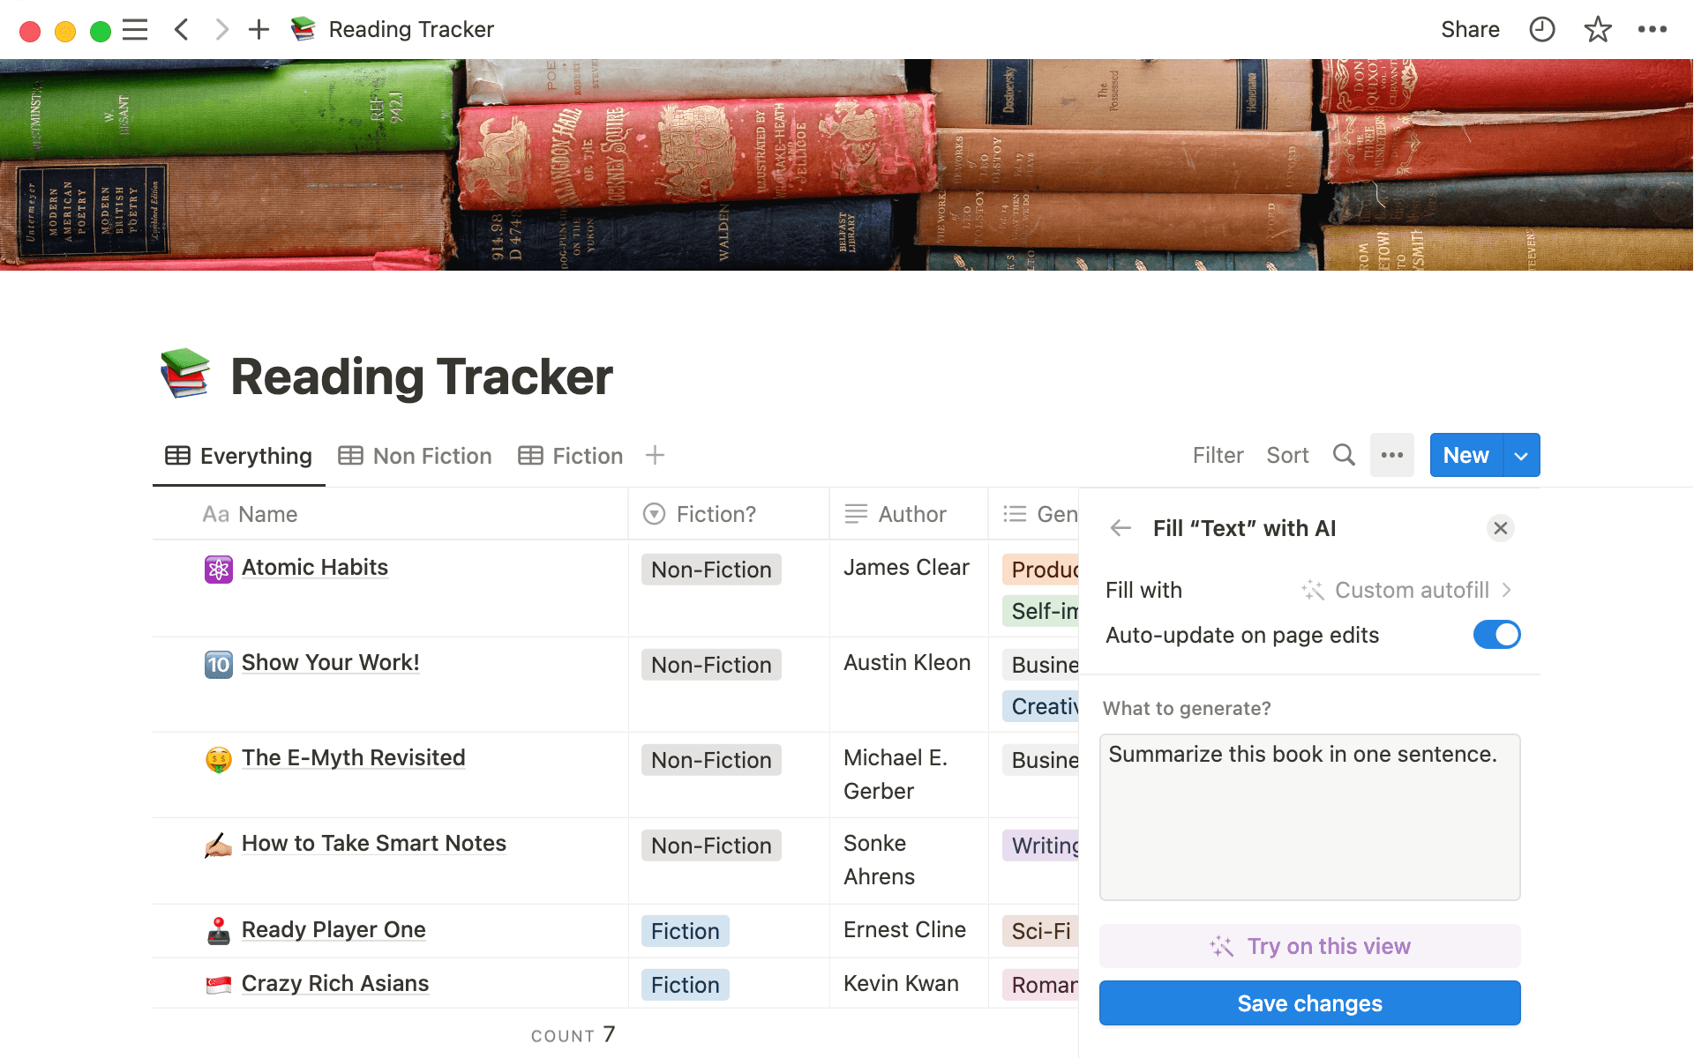The height and width of the screenshot is (1058, 1694).
Task: Click Try on this view
Action: (1309, 946)
